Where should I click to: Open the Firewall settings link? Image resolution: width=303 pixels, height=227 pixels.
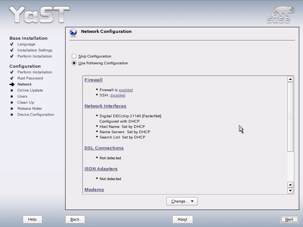click(94, 80)
